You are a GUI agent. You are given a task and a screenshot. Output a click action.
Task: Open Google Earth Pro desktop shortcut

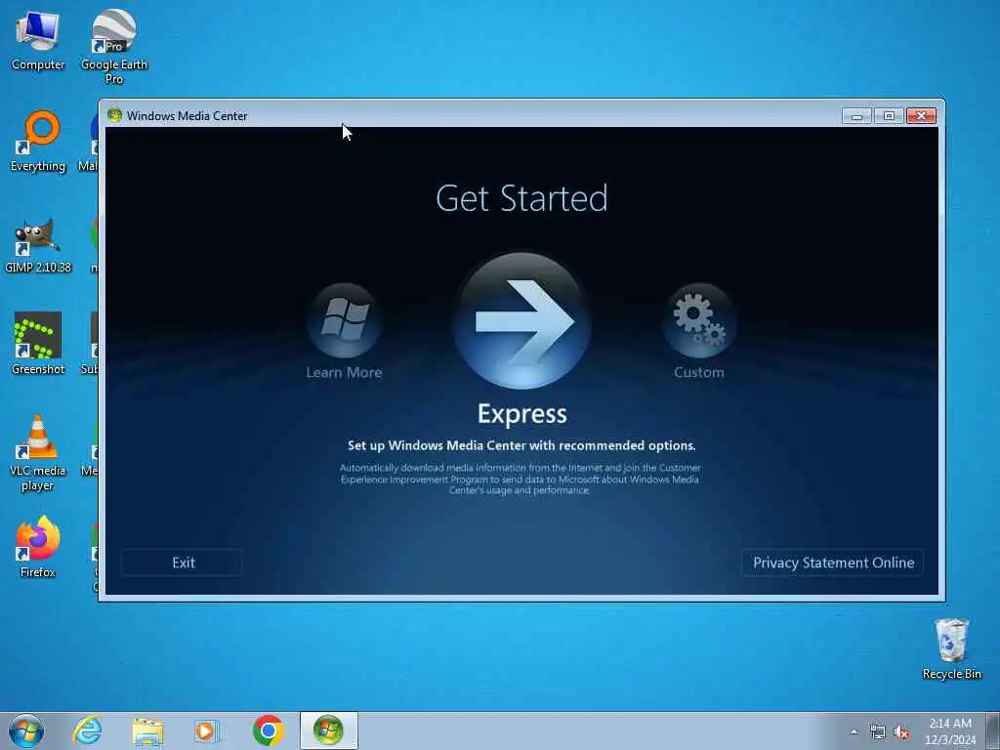113,46
